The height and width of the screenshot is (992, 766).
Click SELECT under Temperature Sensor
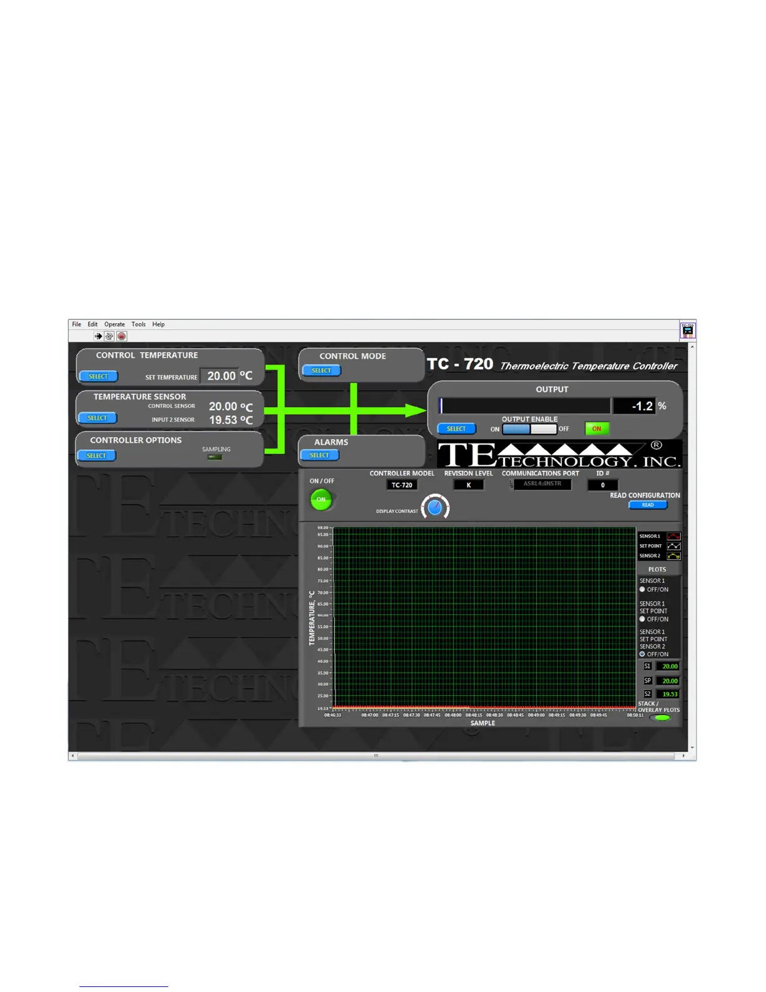(98, 418)
